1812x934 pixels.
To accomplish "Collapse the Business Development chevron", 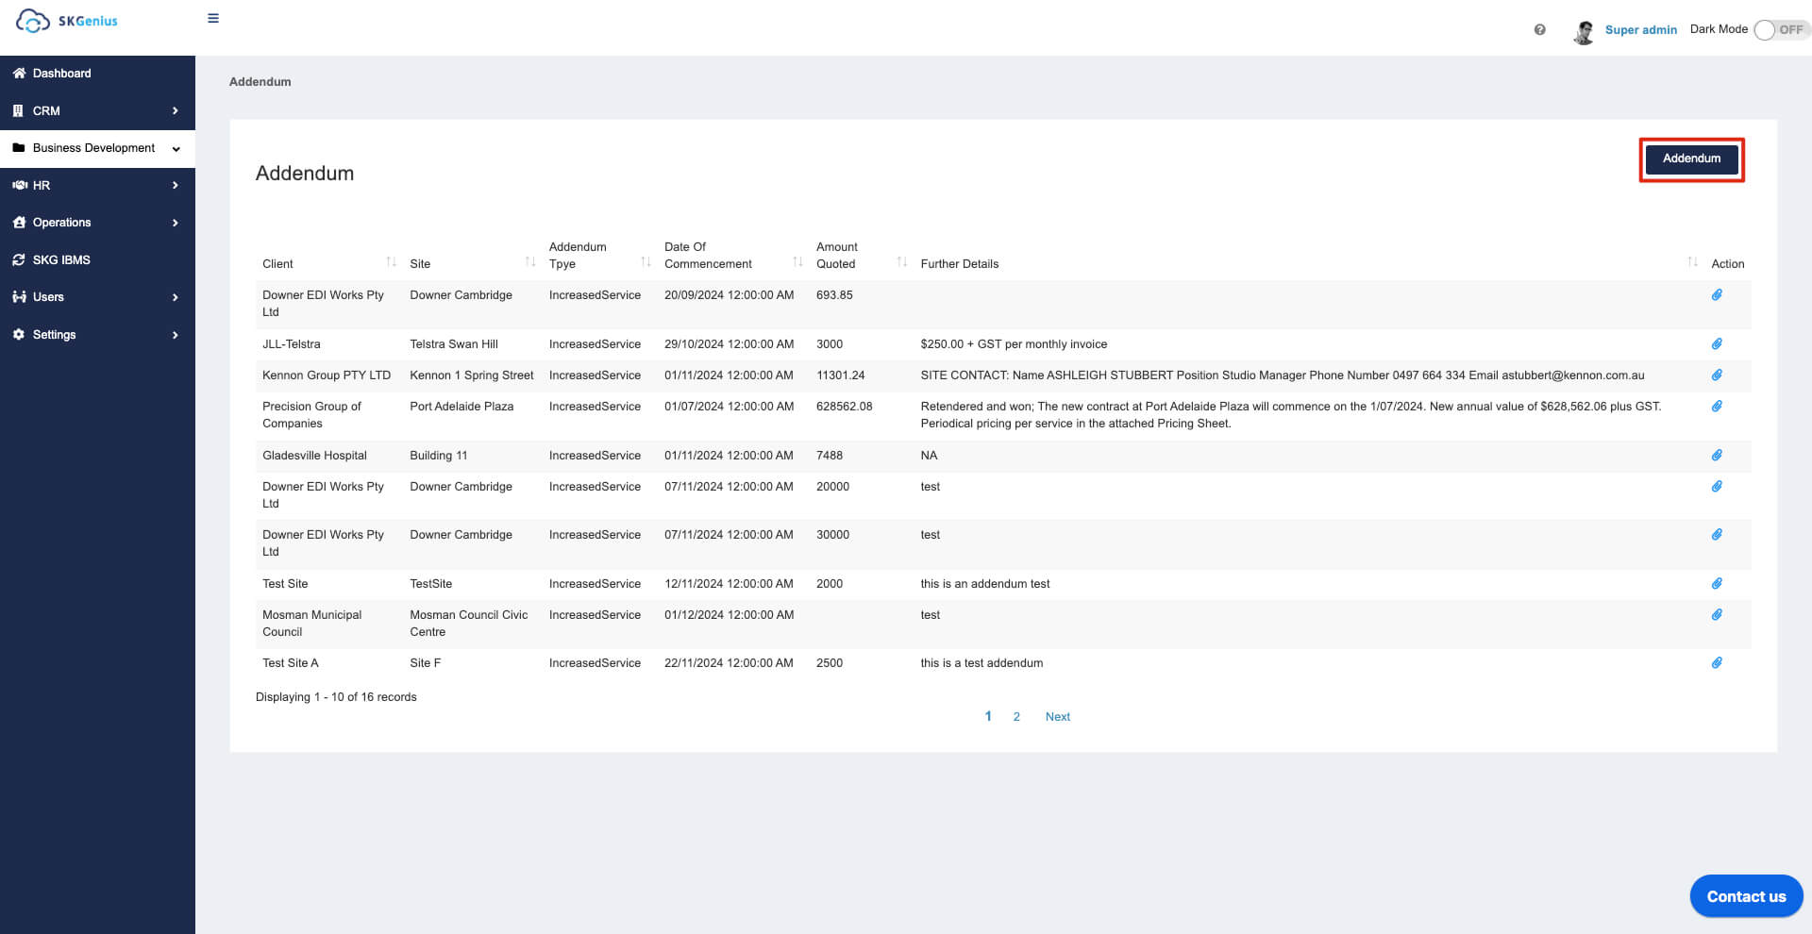I will [x=176, y=149].
